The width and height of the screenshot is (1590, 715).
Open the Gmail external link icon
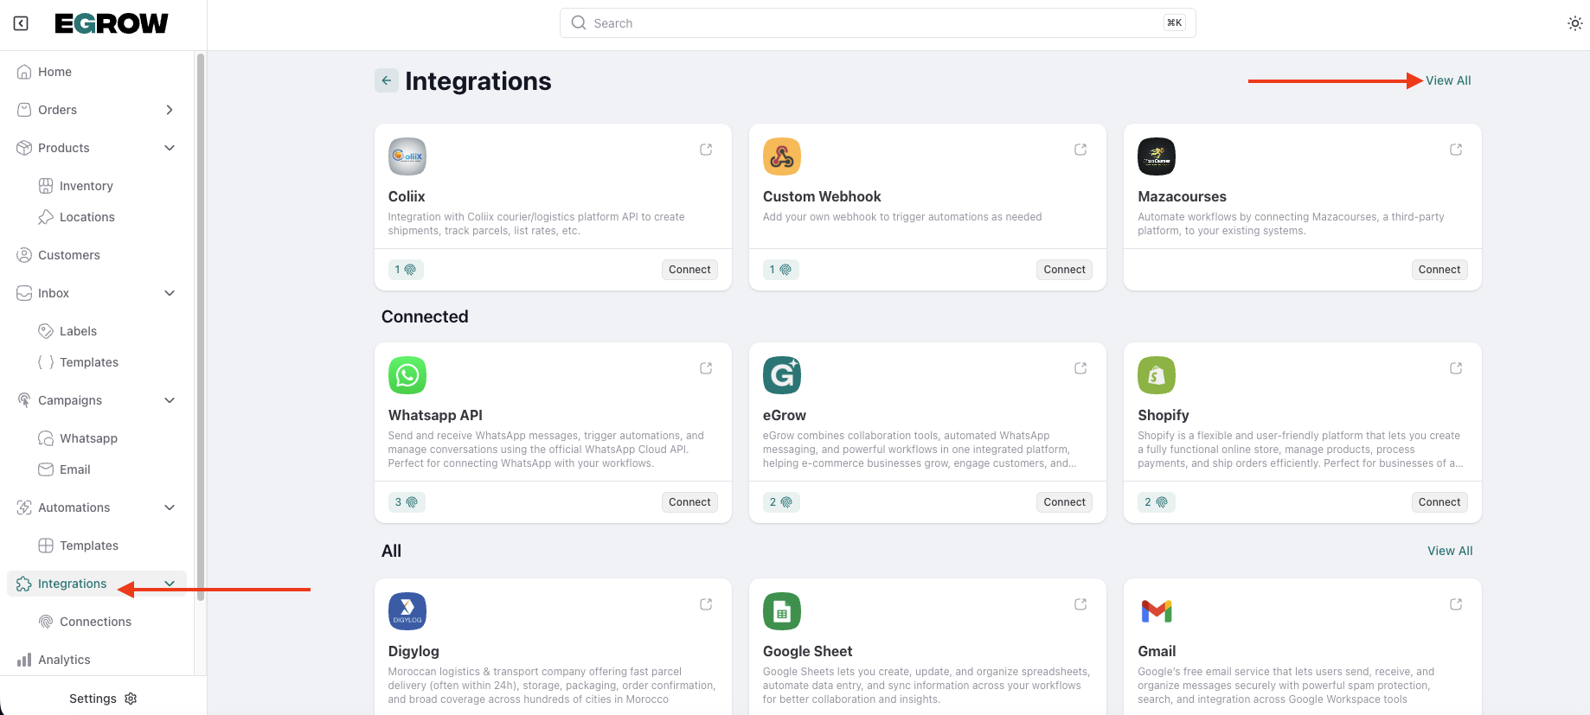[x=1456, y=604]
